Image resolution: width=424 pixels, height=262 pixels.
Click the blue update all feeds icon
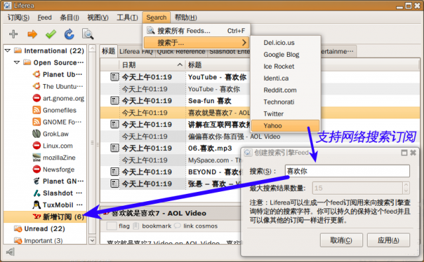point(69,34)
